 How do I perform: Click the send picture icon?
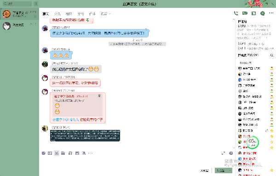point(77,153)
